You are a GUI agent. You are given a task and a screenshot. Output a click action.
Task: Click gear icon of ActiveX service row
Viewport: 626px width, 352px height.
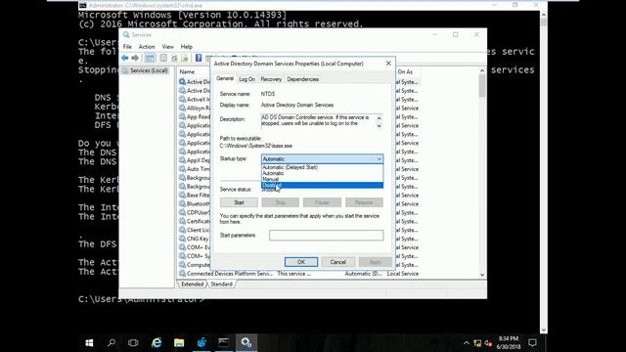tap(183, 99)
